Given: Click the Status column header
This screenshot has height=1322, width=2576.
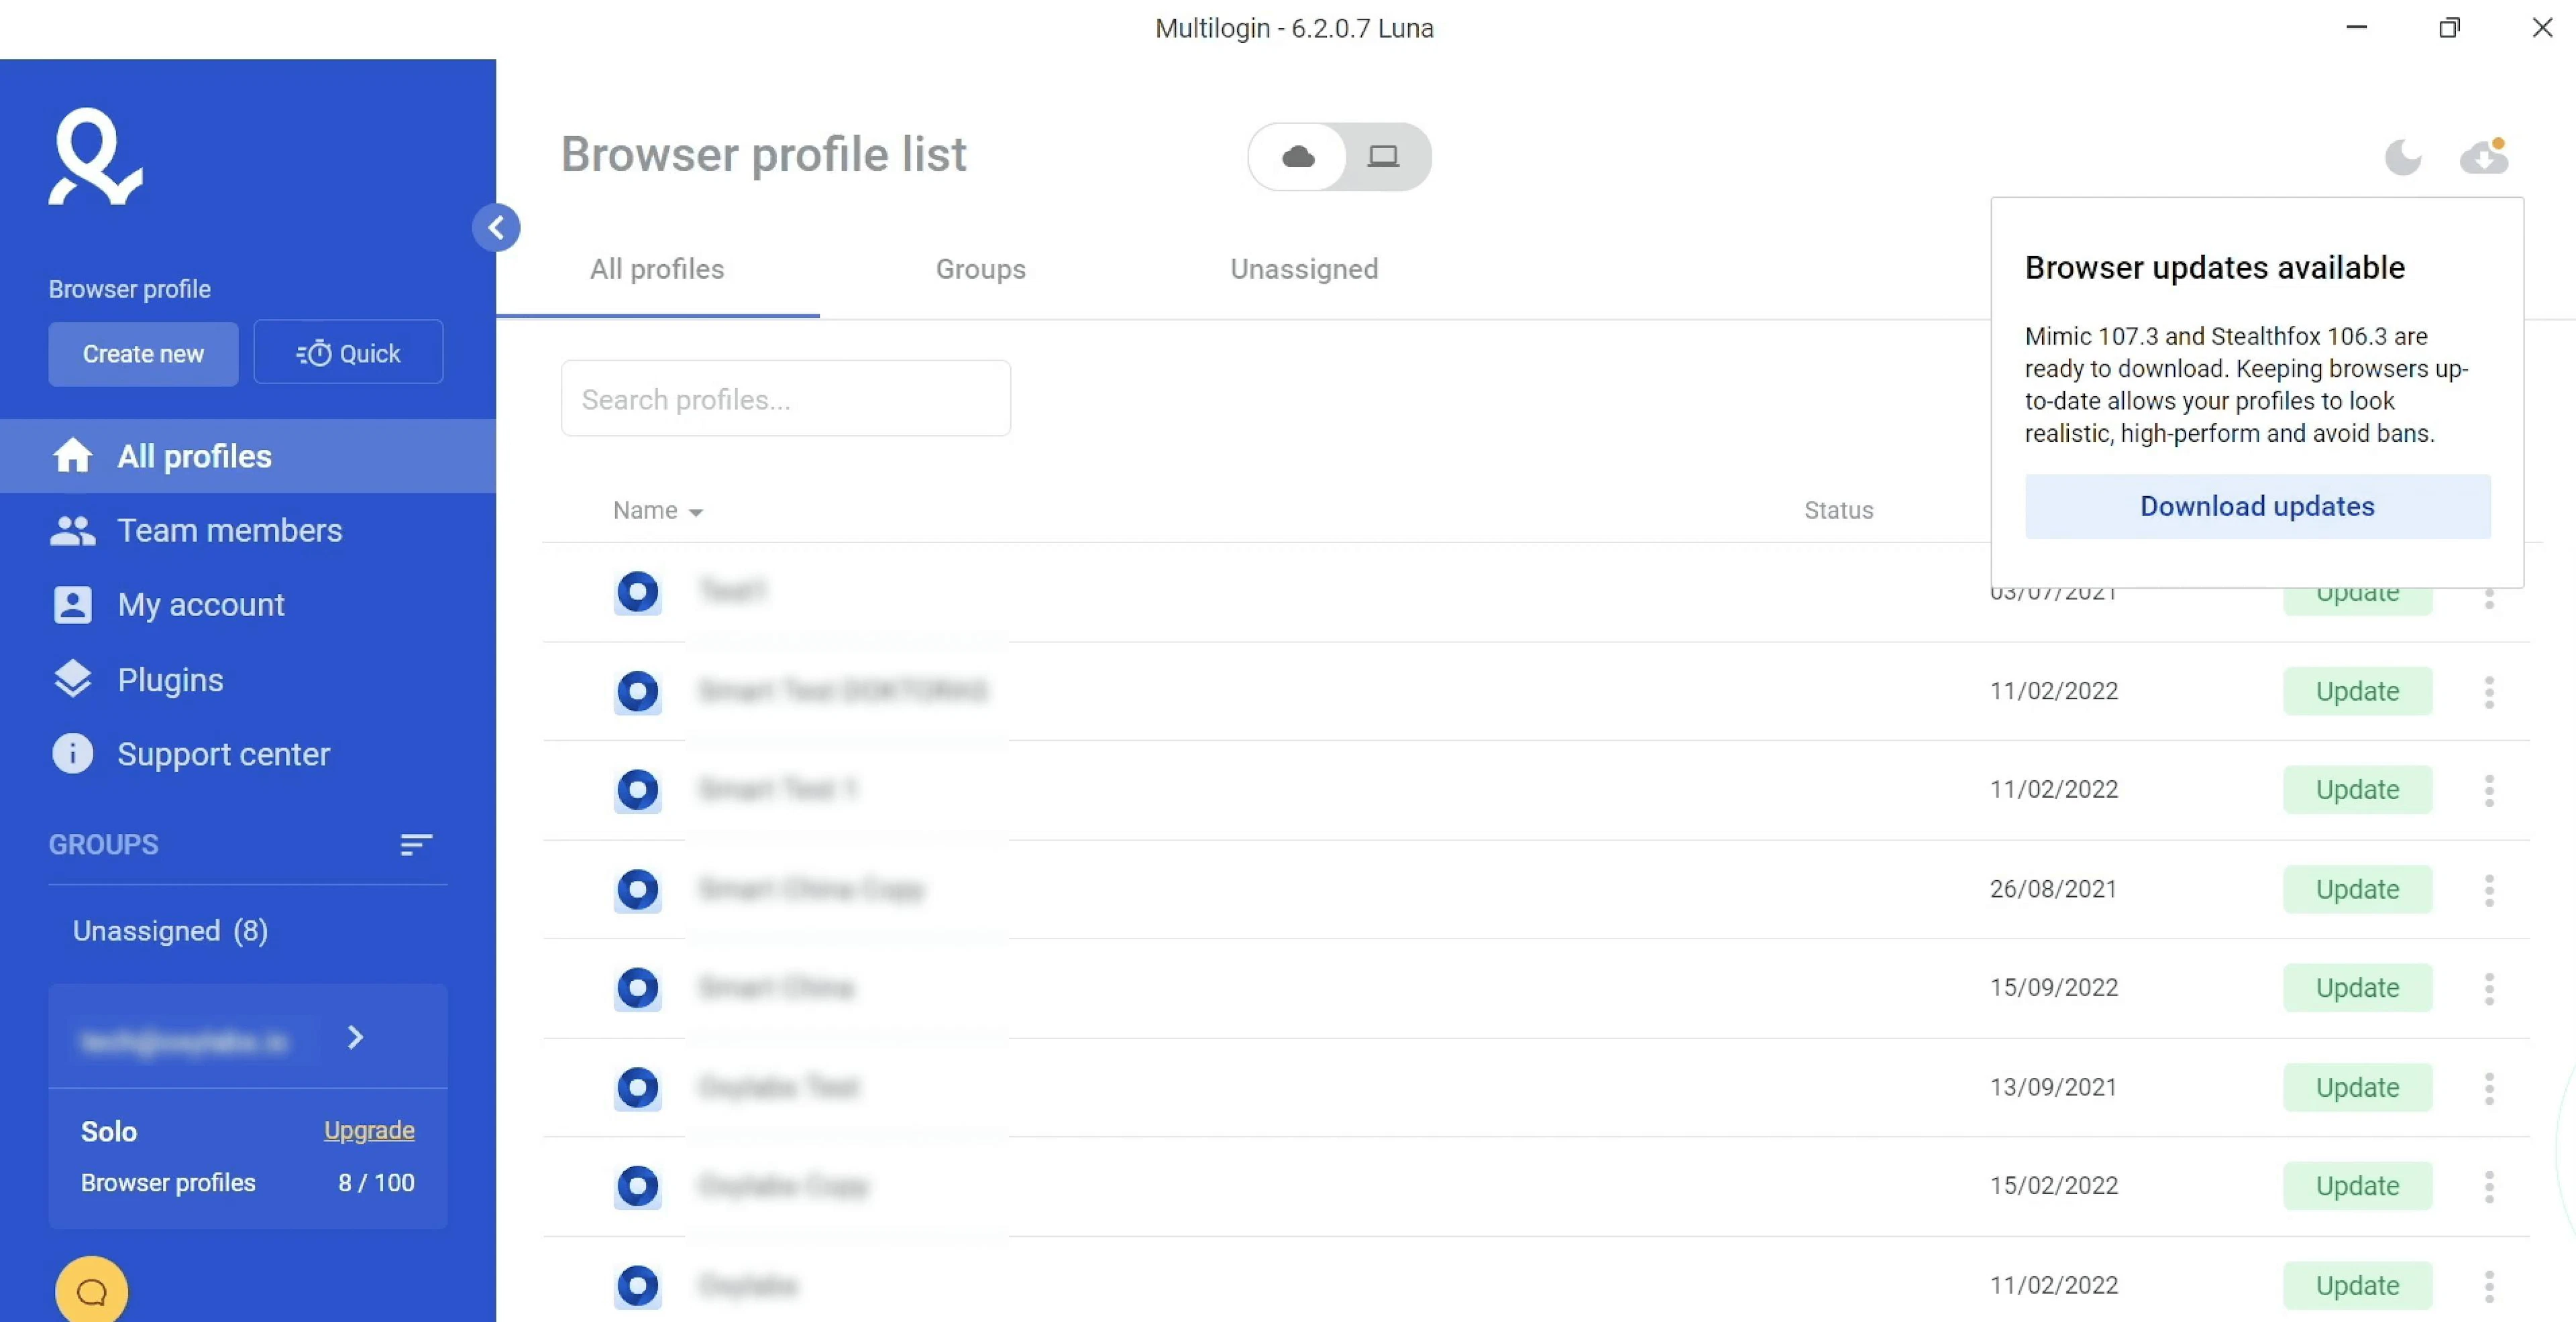Looking at the screenshot, I should (1838, 511).
